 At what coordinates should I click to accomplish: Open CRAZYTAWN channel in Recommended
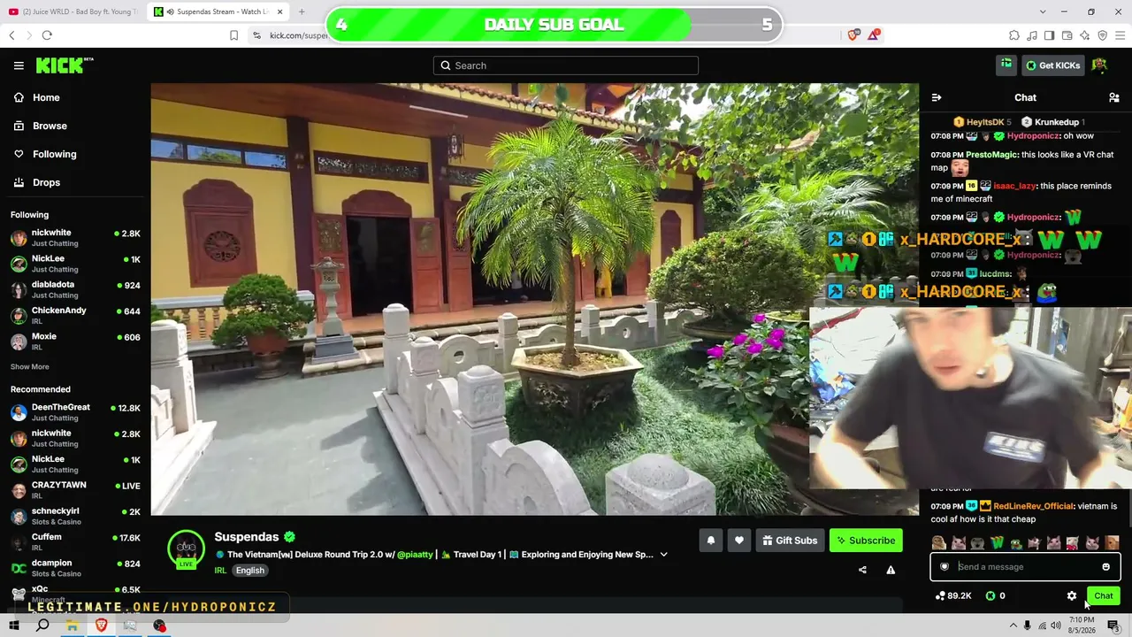(75, 490)
